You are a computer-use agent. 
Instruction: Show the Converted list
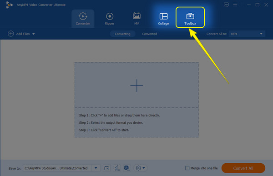[149, 34]
